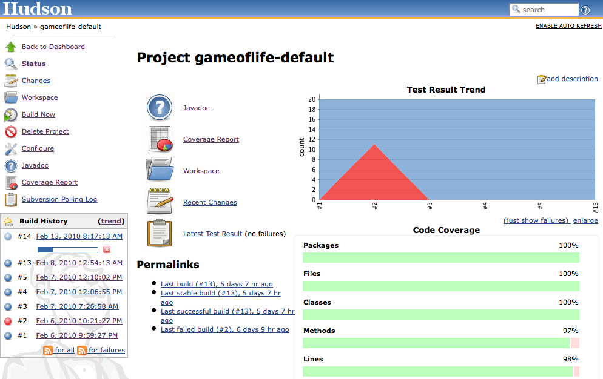Click the build #14 progress bar

click(x=68, y=249)
